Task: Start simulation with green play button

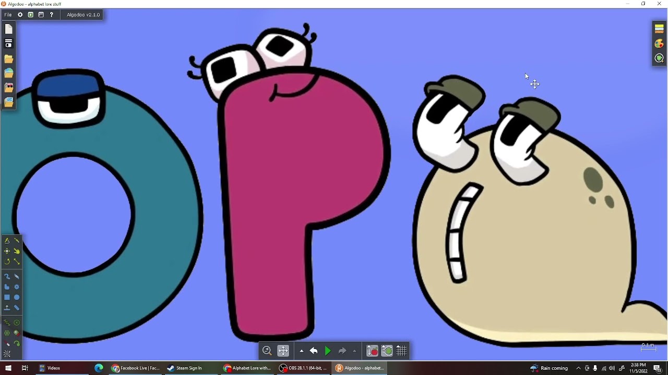Action: pos(328,351)
